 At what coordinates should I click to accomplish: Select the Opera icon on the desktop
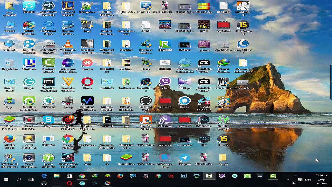click(x=87, y=84)
